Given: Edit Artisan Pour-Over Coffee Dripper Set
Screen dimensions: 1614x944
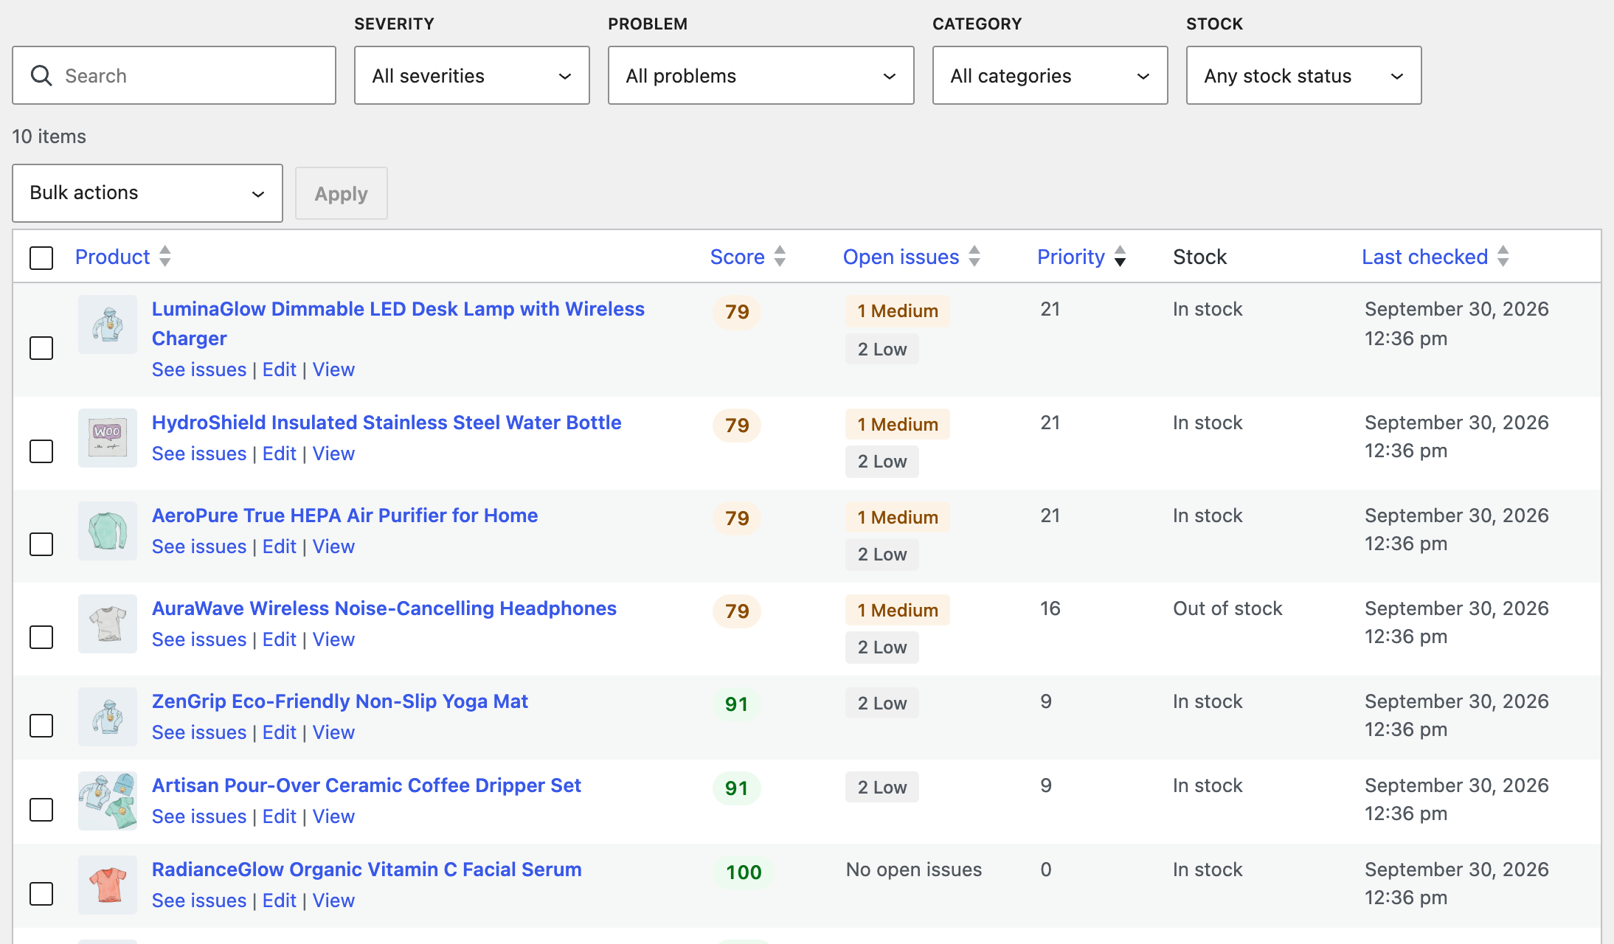Looking at the screenshot, I should (x=280, y=816).
